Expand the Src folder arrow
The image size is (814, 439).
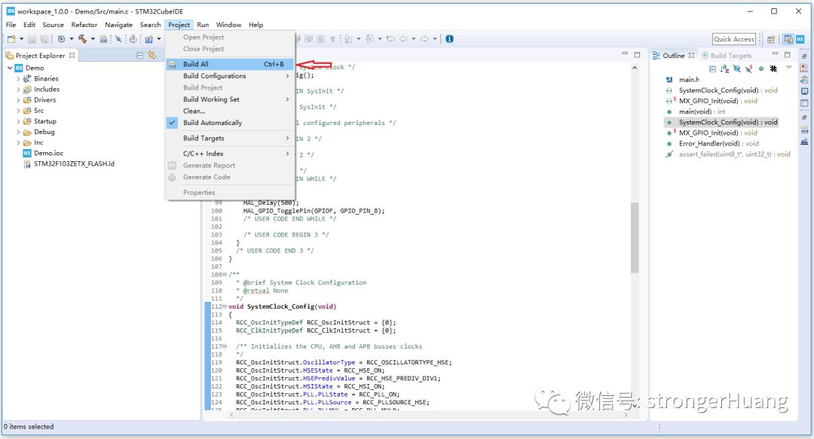(x=18, y=111)
